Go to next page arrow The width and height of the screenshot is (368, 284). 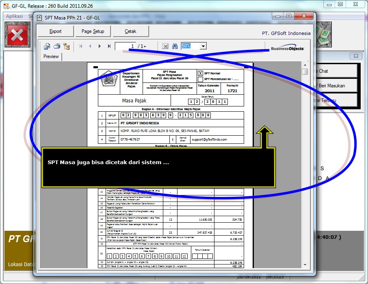[x=100, y=46]
